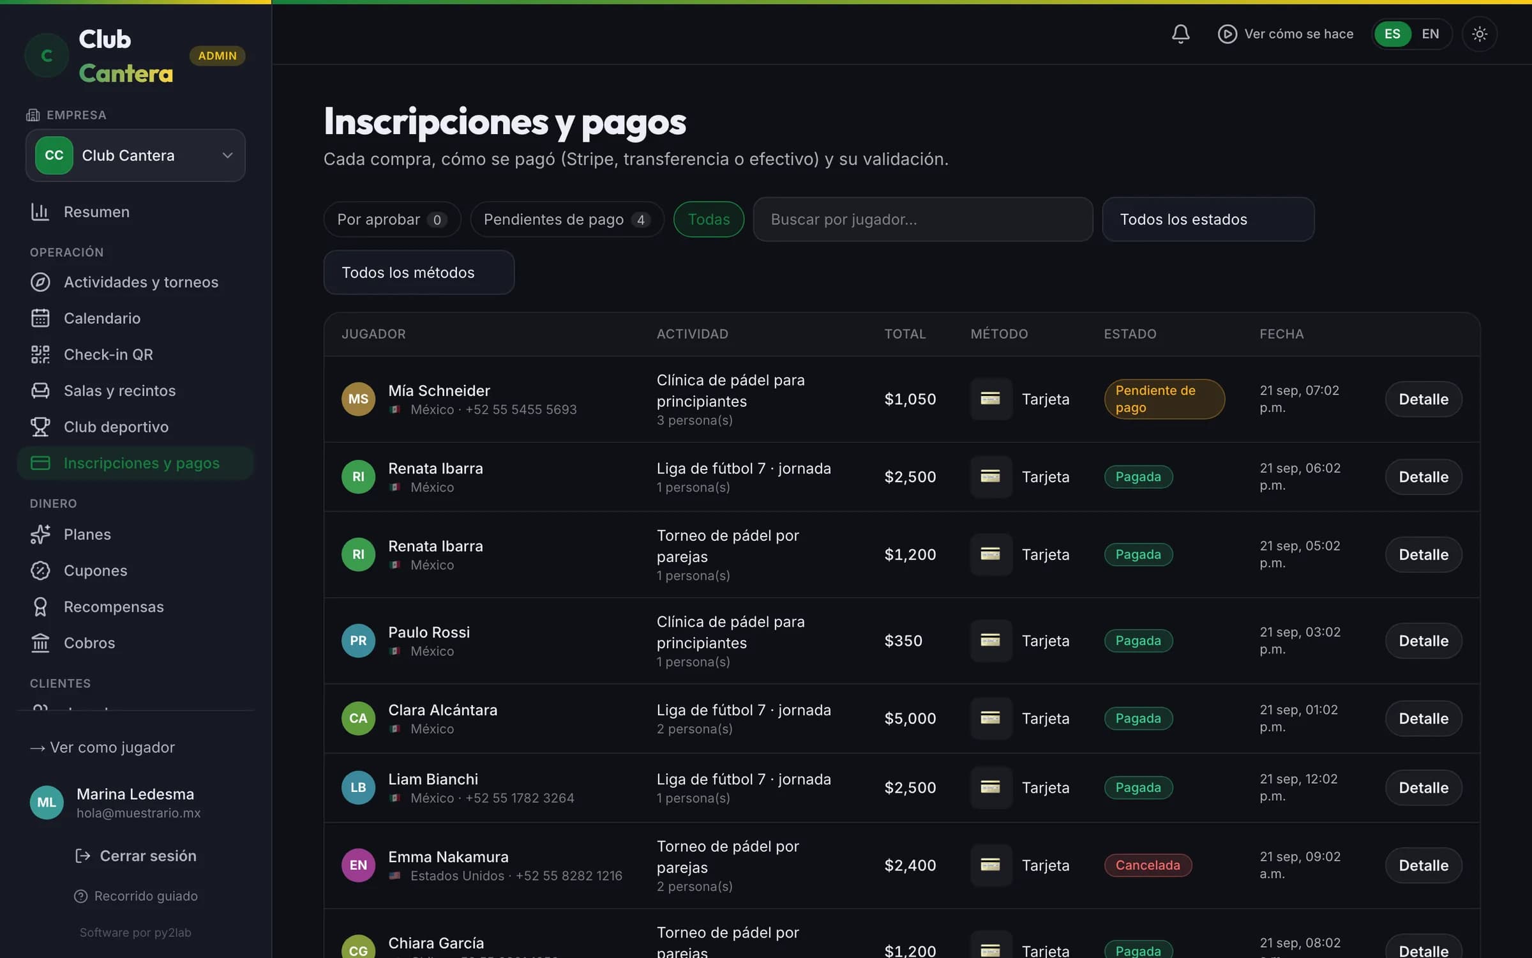
Task: Select the Pendientes de pago filter tab
Action: point(567,219)
